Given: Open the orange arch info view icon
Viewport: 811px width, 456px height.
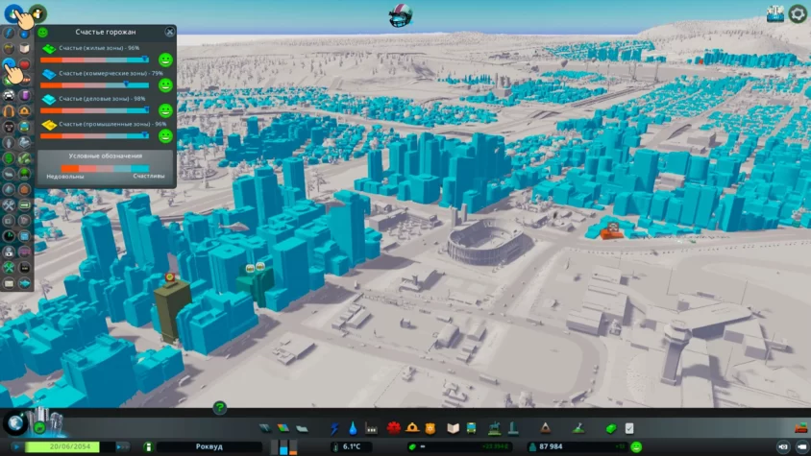Looking at the screenshot, I should tap(9, 111).
